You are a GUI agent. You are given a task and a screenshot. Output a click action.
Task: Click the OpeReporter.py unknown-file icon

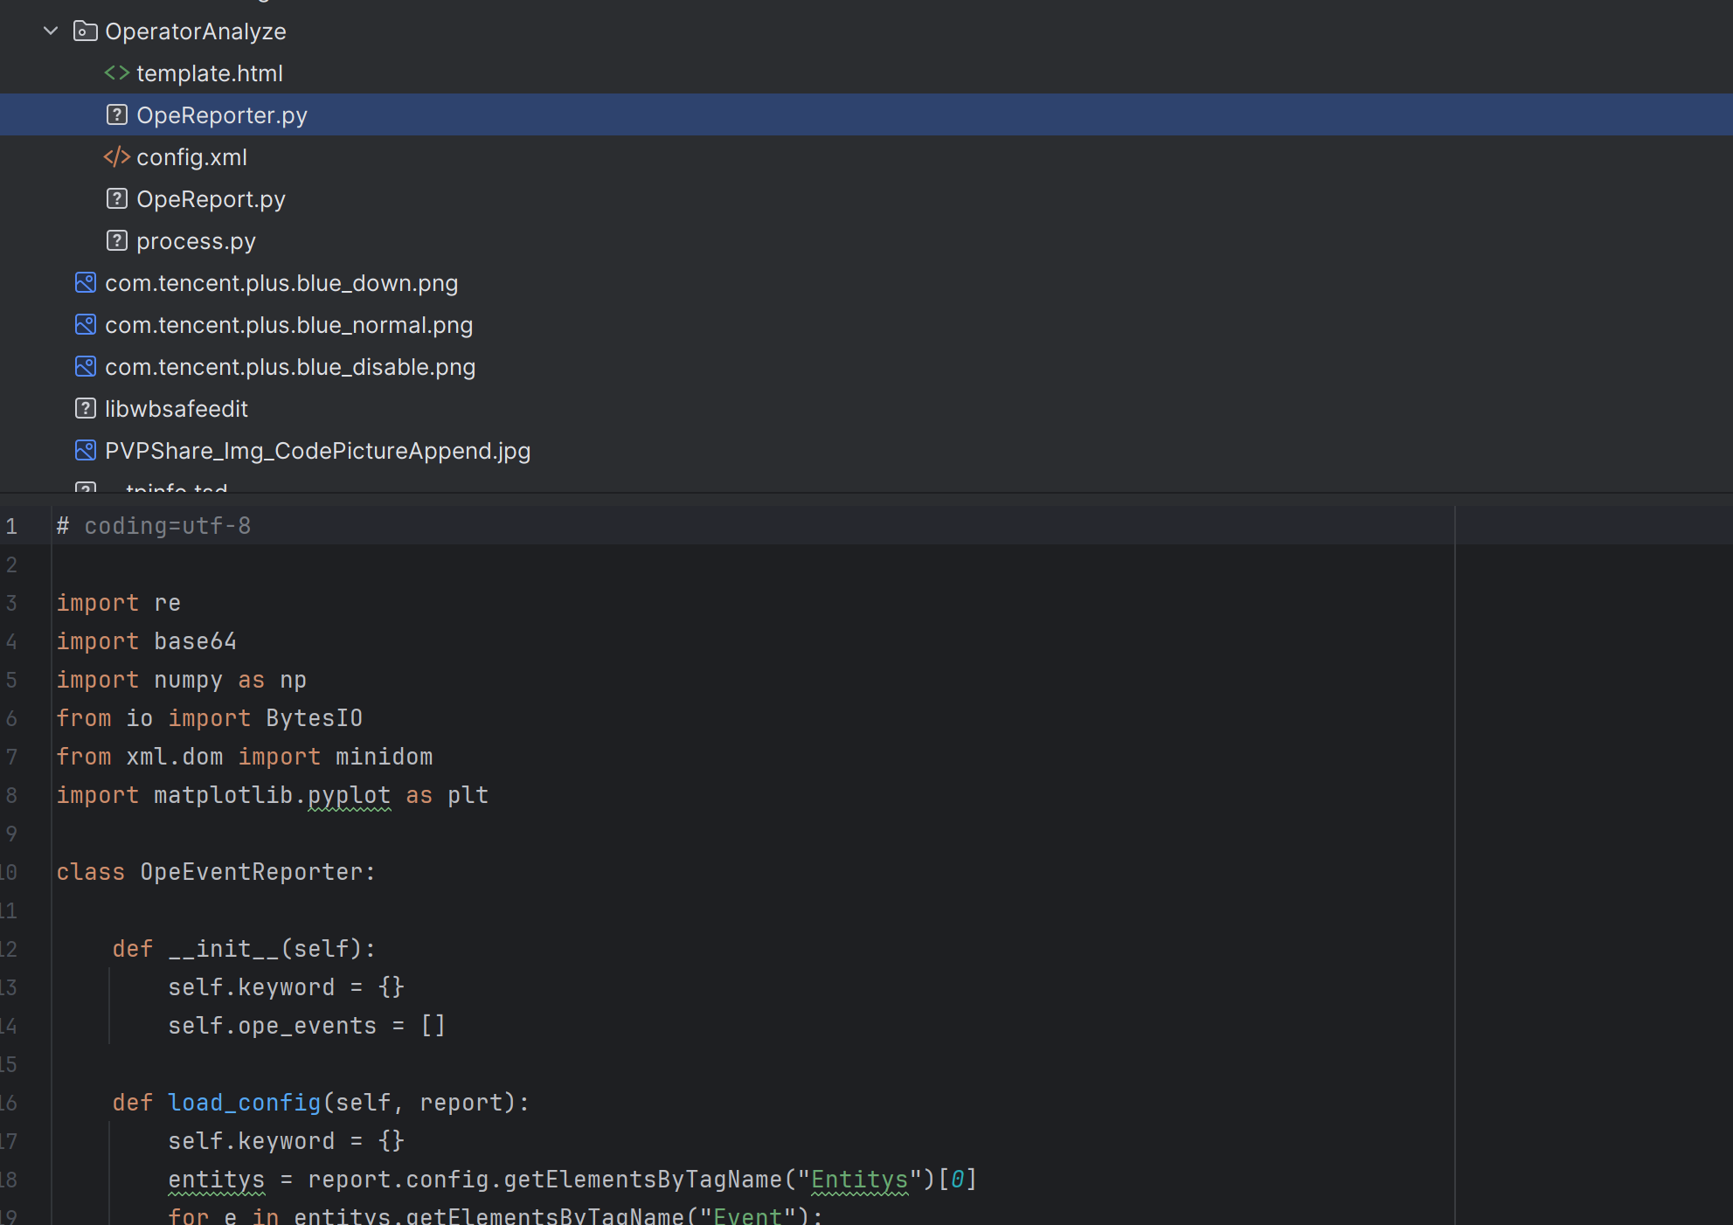(117, 115)
